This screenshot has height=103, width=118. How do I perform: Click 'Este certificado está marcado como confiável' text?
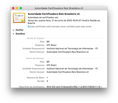pyautogui.click(x=61, y=27)
